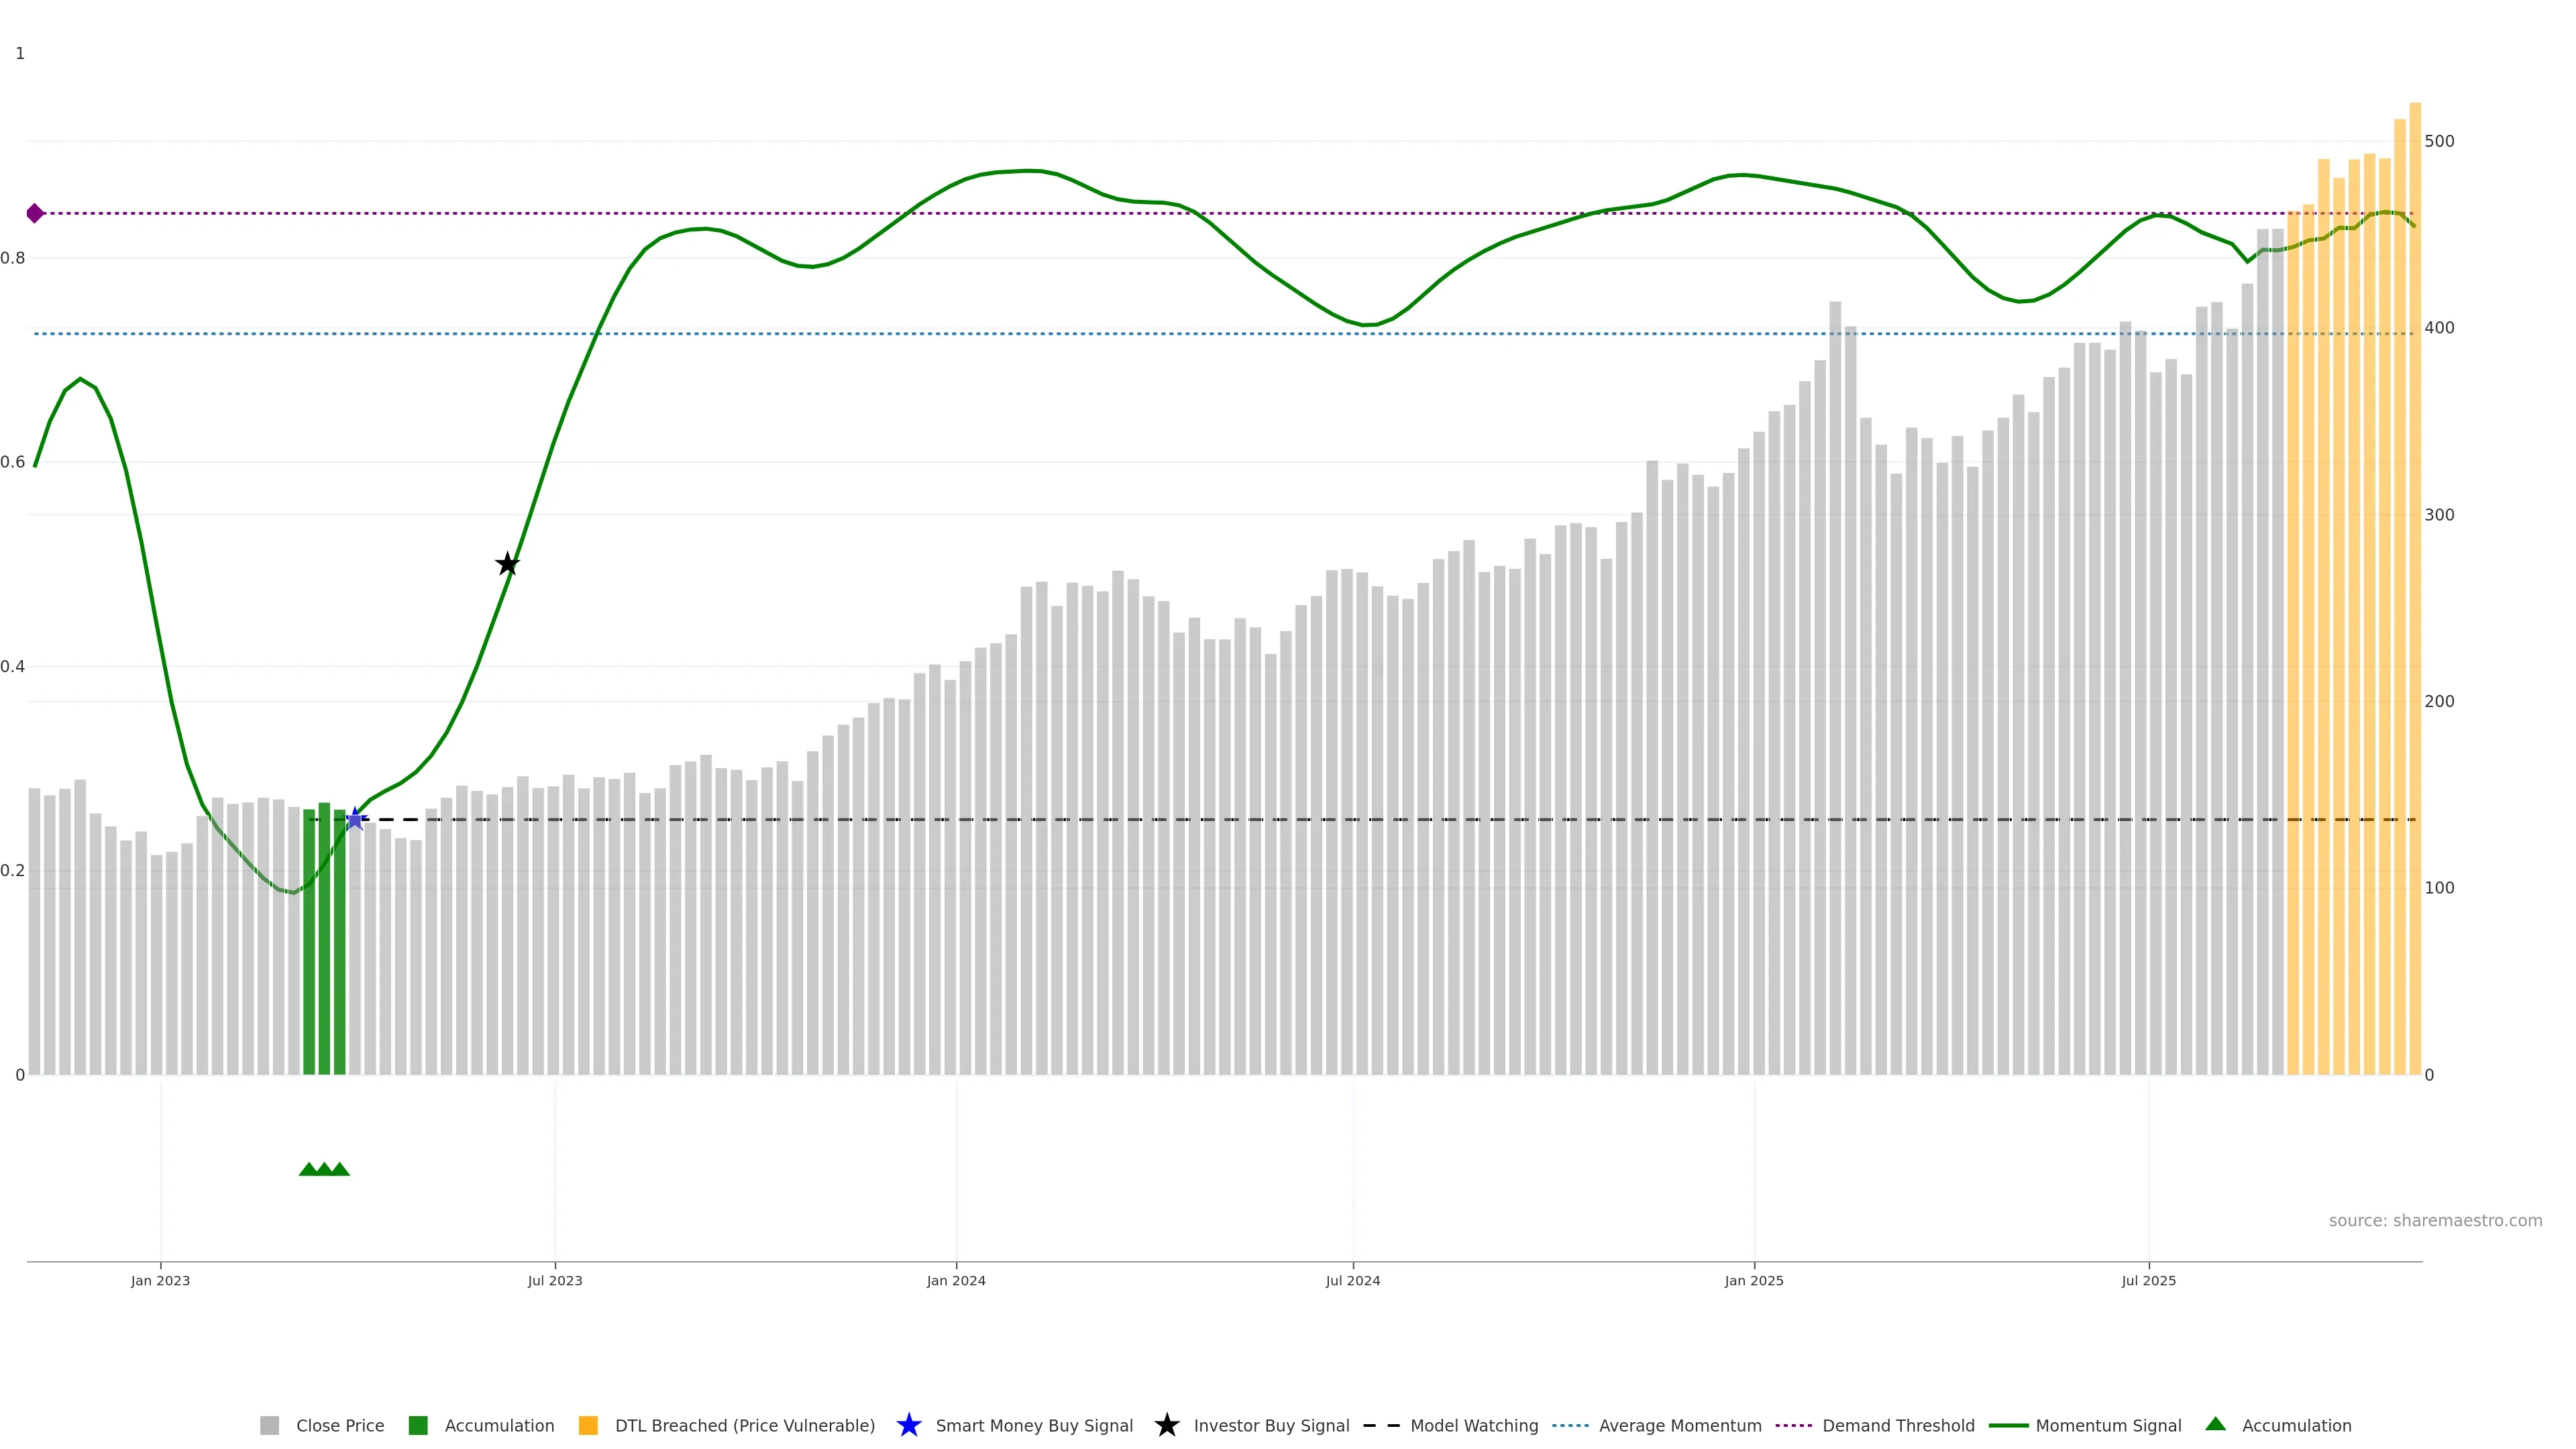The image size is (2576, 1449).
Task: Click the tallest orange bar at right
Action: 2414,600
